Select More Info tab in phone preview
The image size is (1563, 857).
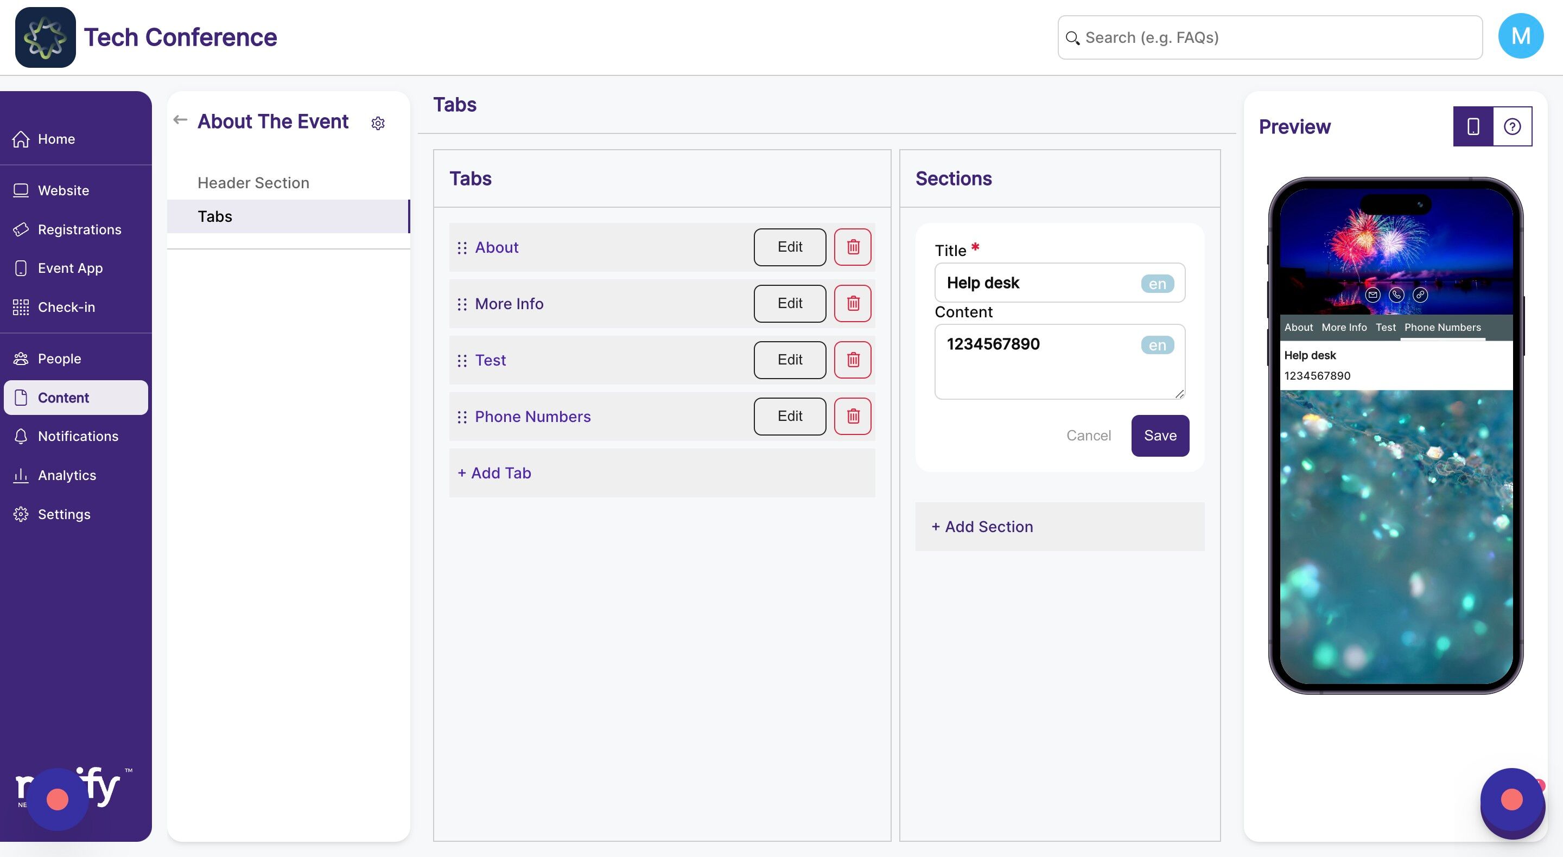[x=1344, y=328]
